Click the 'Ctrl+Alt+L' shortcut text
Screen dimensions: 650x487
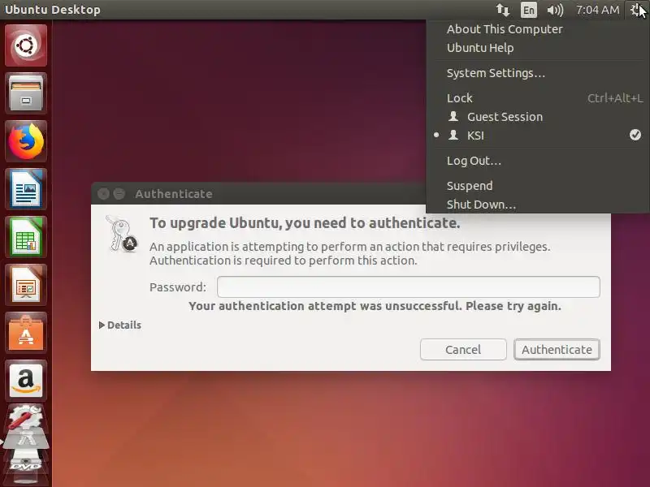point(615,98)
